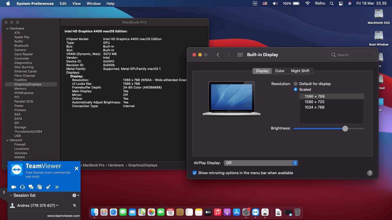The image size is (392, 220).
Task: Open TeamViewer file transfer
Action: click(x=40, y=187)
